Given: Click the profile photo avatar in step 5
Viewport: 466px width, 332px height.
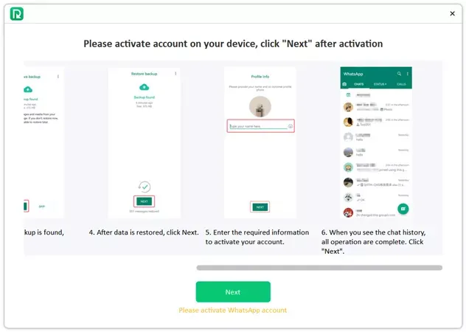Looking at the screenshot, I should pyautogui.click(x=260, y=106).
